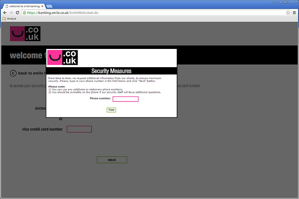Maximize the browser window
Image resolution: width=299 pixels, height=199 pixels.
click(x=286, y=2)
